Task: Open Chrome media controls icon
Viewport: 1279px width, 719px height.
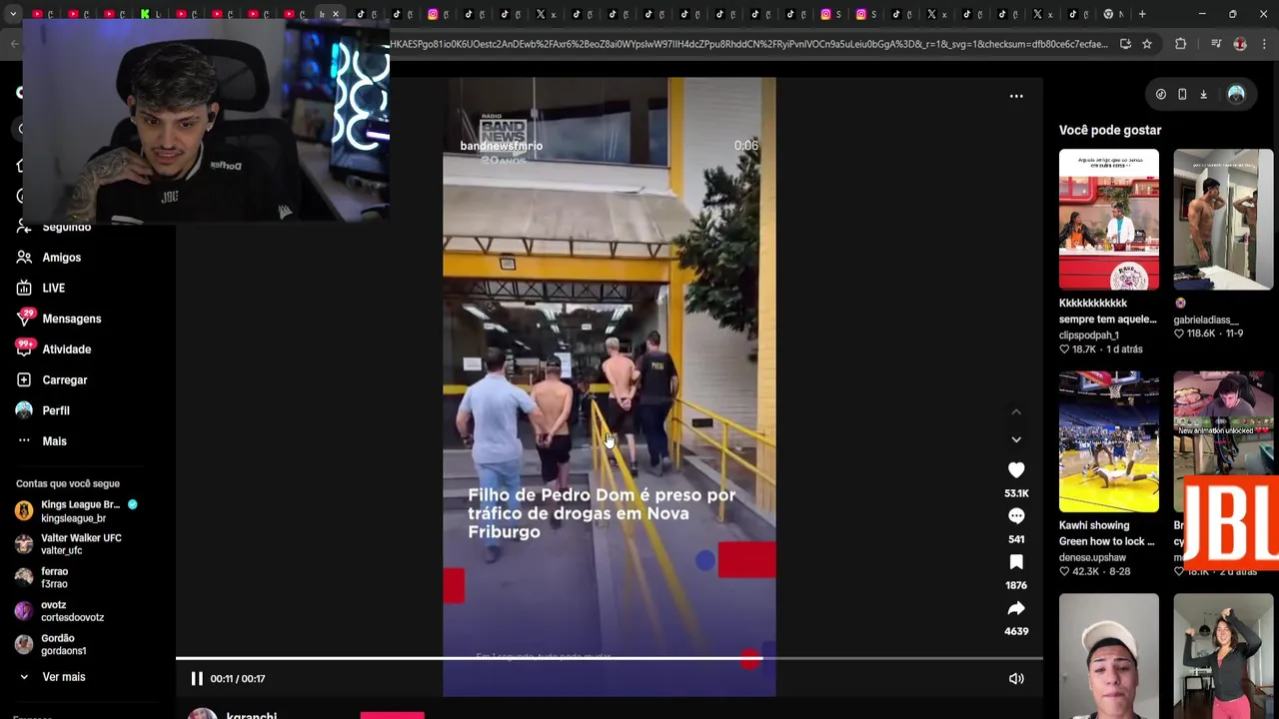Action: point(1216,44)
